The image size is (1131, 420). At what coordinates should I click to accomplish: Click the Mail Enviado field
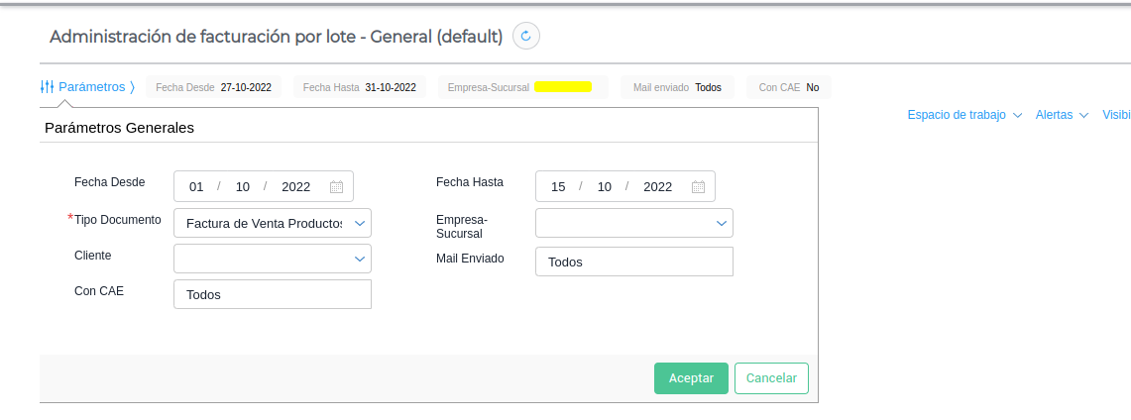pyautogui.click(x=633, y=262)
